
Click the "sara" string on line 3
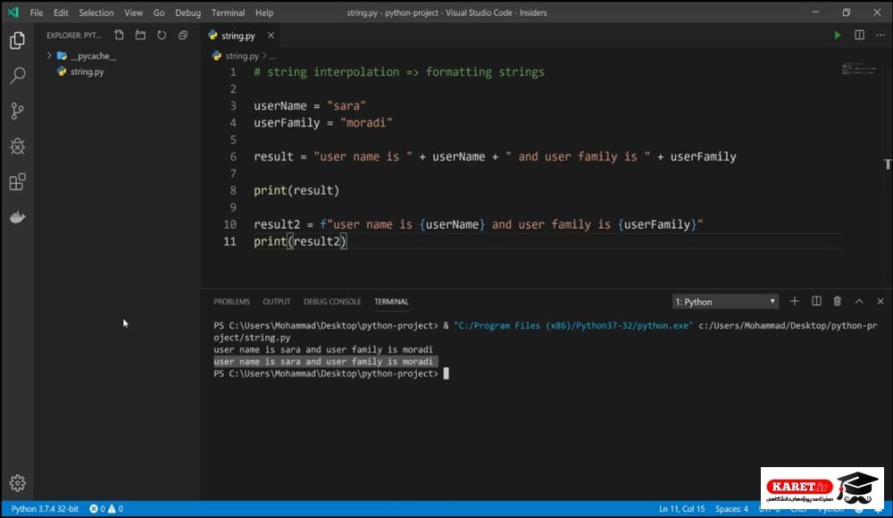pos(346,106)
